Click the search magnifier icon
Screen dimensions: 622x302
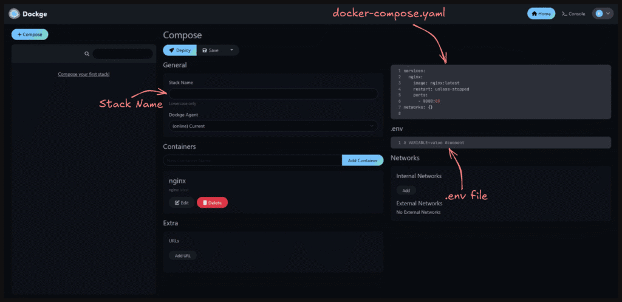pos(87,53)
